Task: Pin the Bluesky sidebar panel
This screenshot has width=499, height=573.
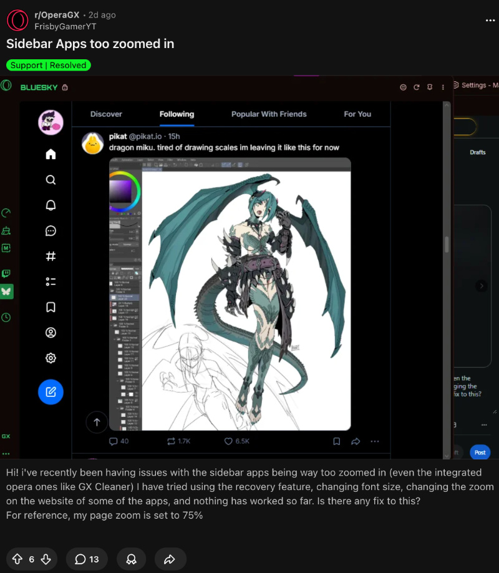Action: click(x=430, y=87)
